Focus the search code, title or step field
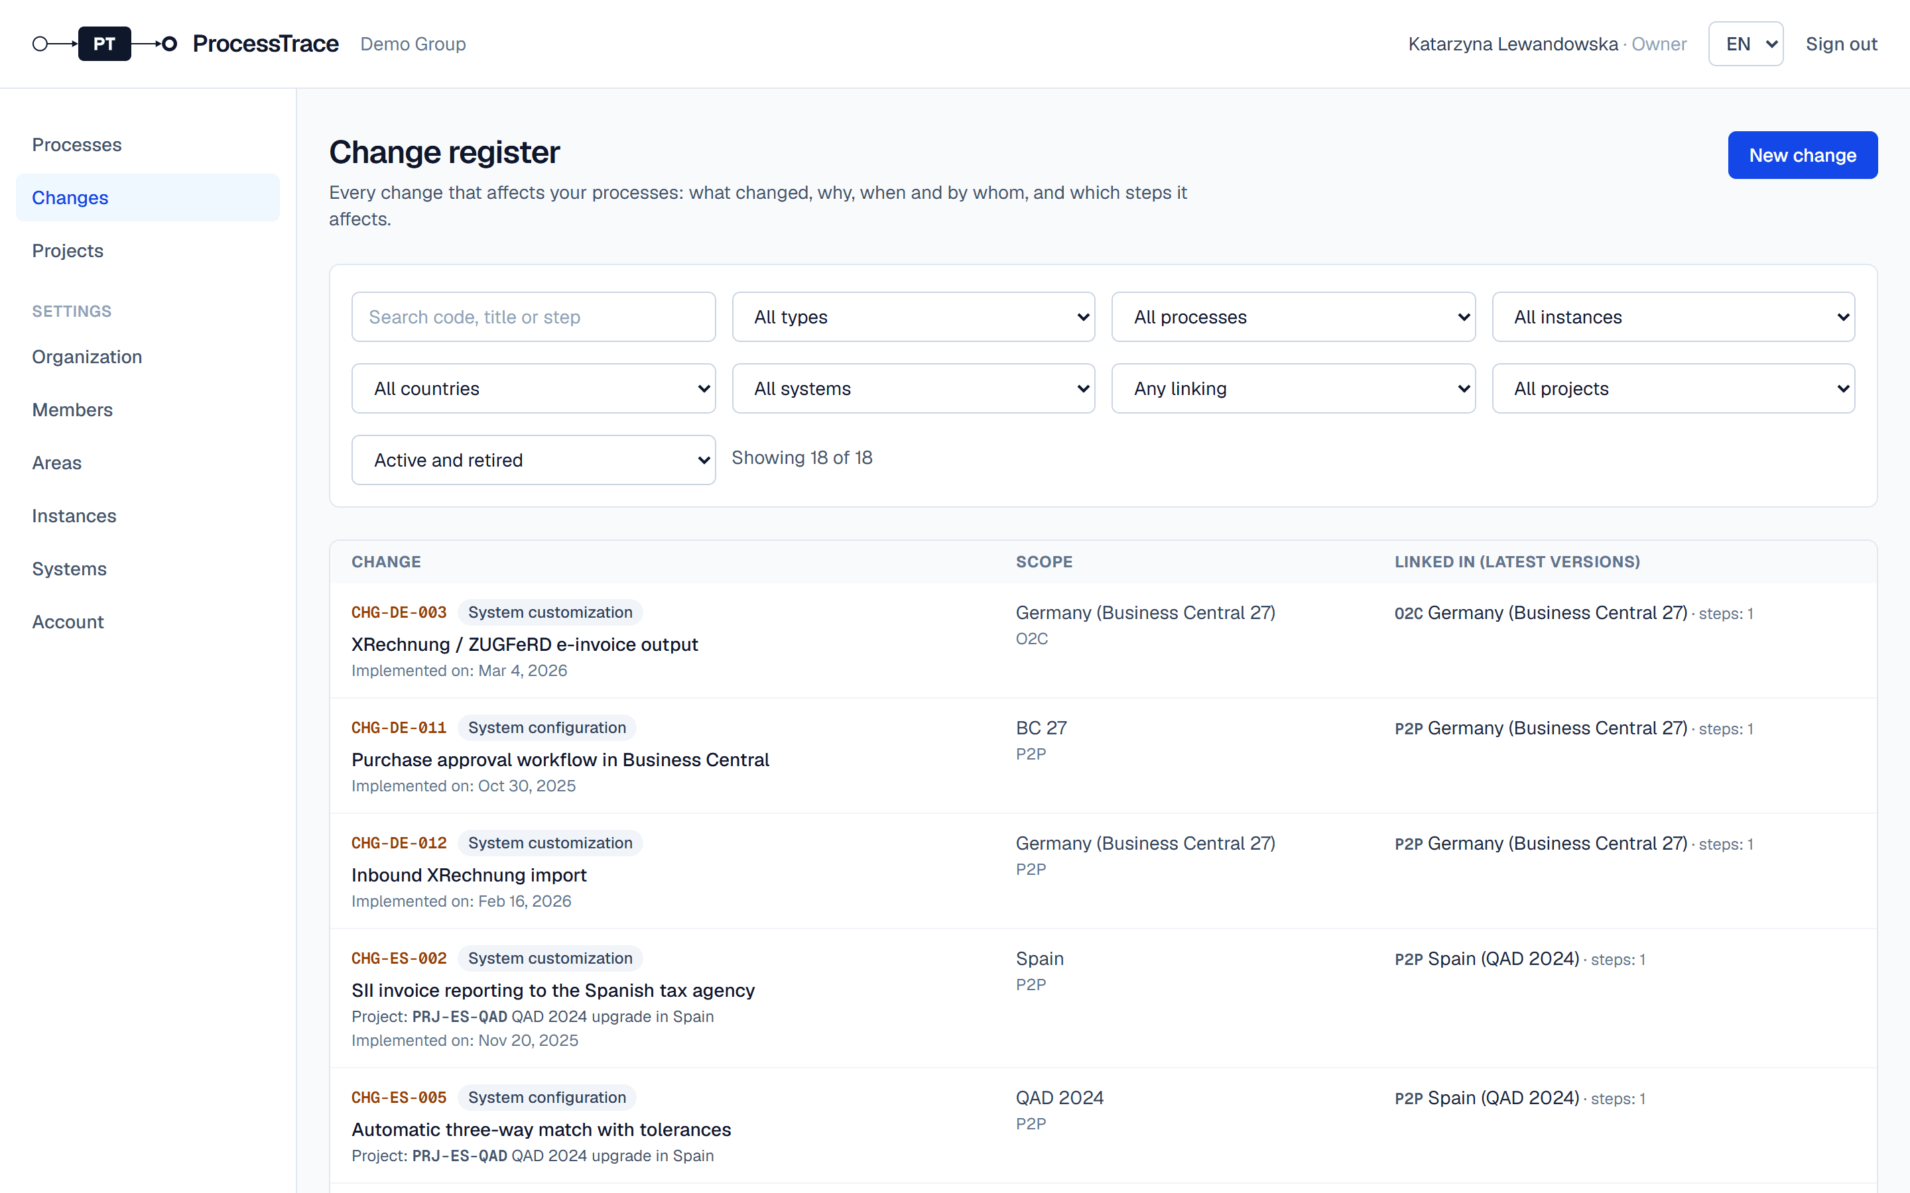 click(533, 317)
